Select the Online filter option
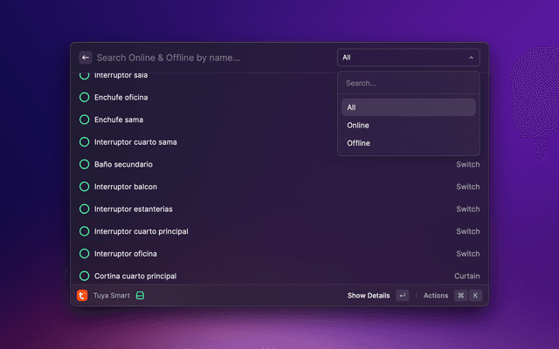This screenshot has height=349, width=559. coord(358,126)
